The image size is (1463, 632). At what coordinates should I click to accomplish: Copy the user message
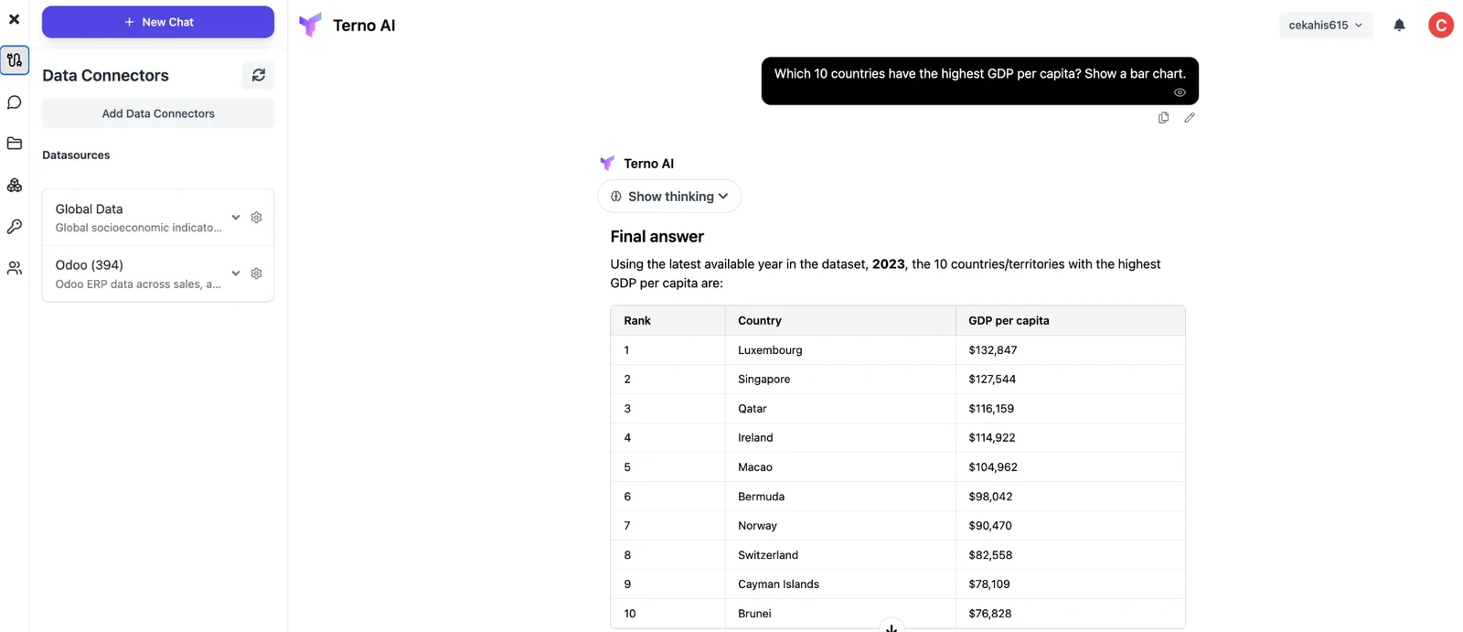1163,118
